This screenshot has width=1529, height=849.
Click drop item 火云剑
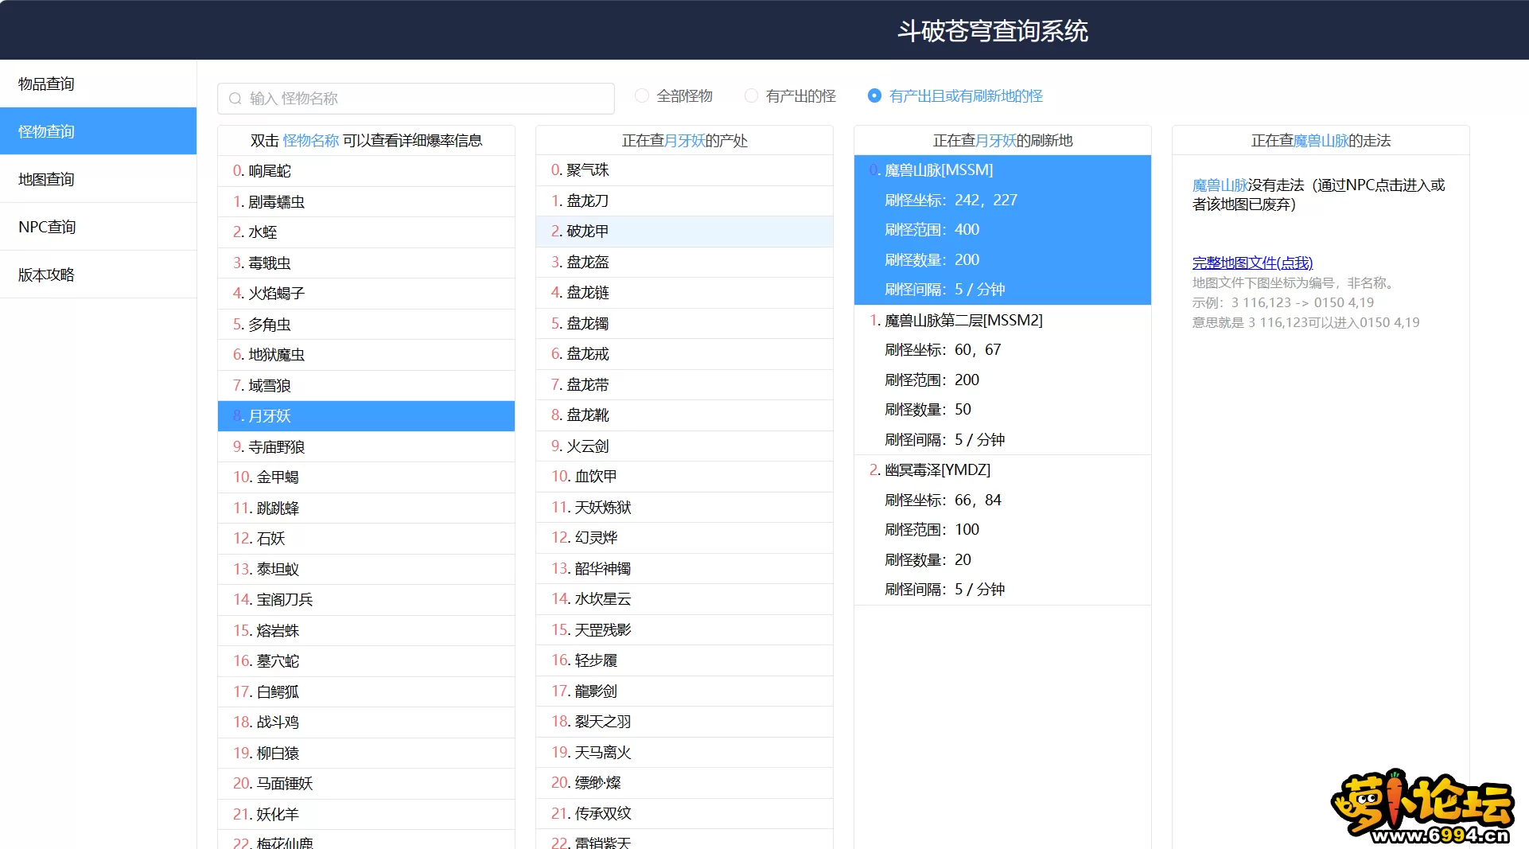(684, 446)
